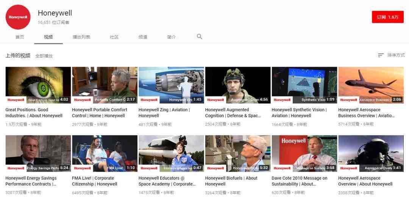Click '481次观看' view count text

148,124
